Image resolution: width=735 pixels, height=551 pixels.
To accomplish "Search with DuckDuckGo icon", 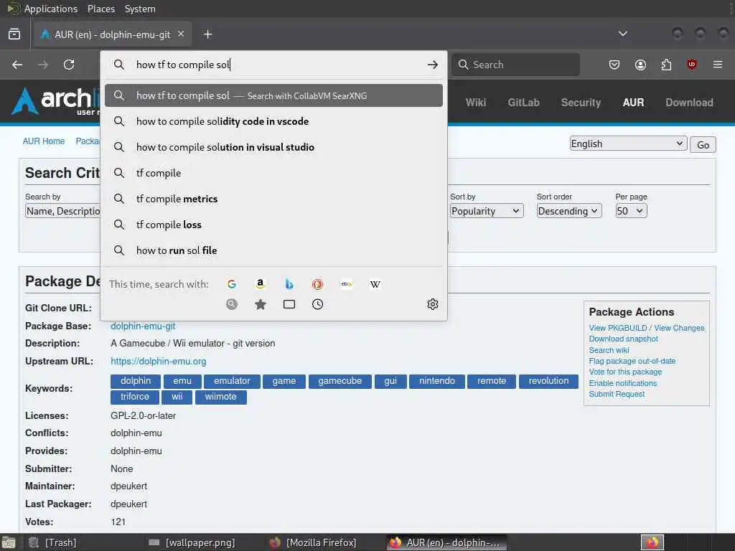I will pos(317,284).
